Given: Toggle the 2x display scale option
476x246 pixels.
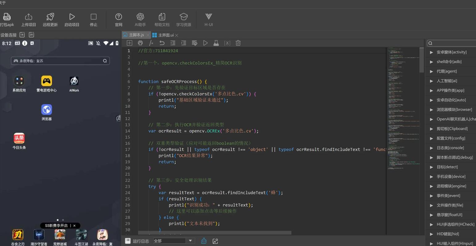Looking at the screenshot, I should pyautogui.click(x=31, y=35).
